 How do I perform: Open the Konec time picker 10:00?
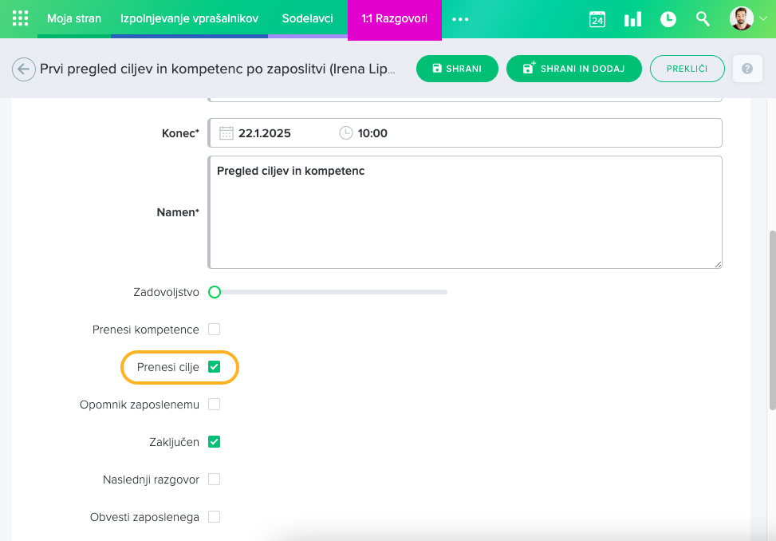click(372, 133)
